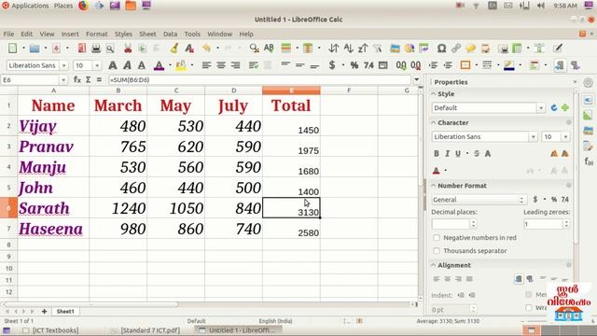Set font color in the toolbar
The width and height of the screenshot is (597, 336).
coord(160,65)
